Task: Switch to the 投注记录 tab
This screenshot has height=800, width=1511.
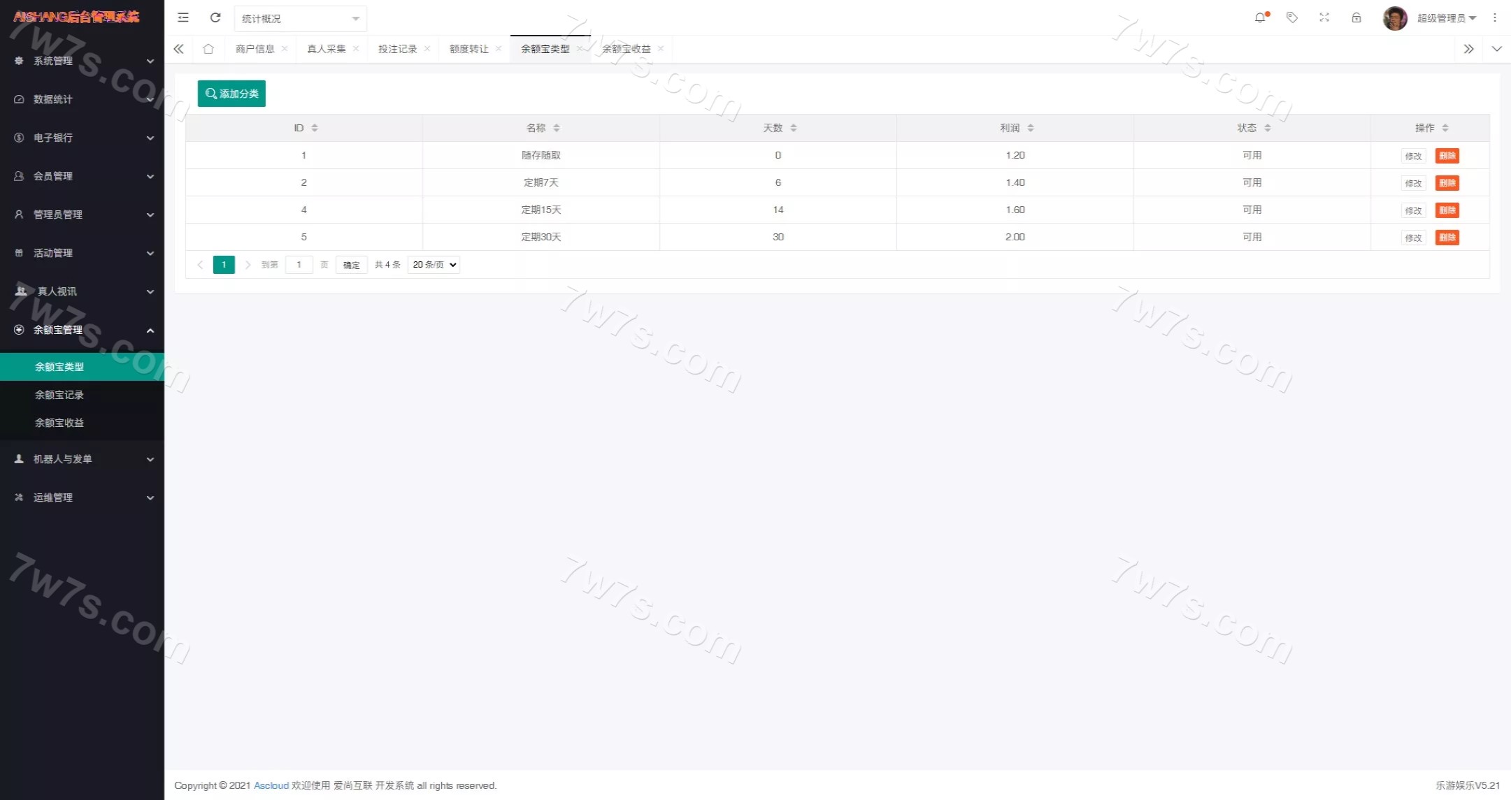Action: (397, 49)
